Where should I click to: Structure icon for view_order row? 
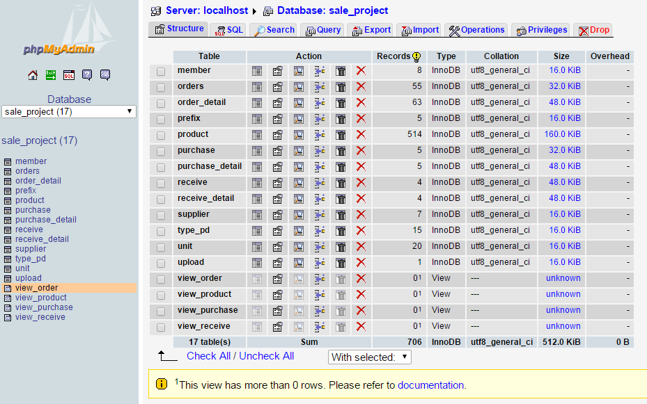[x=278, y=280]
